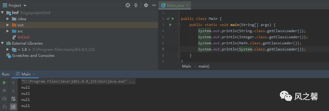This screenshot has width=329, height=111.
Task: Open Project panel settings gear
Action: 146,5
